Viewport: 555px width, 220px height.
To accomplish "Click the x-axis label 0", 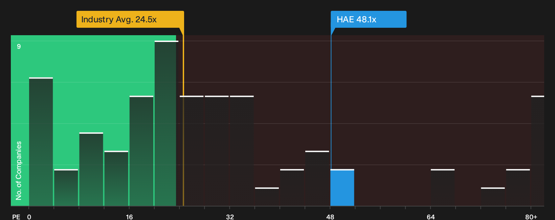I will pos(29,217).
